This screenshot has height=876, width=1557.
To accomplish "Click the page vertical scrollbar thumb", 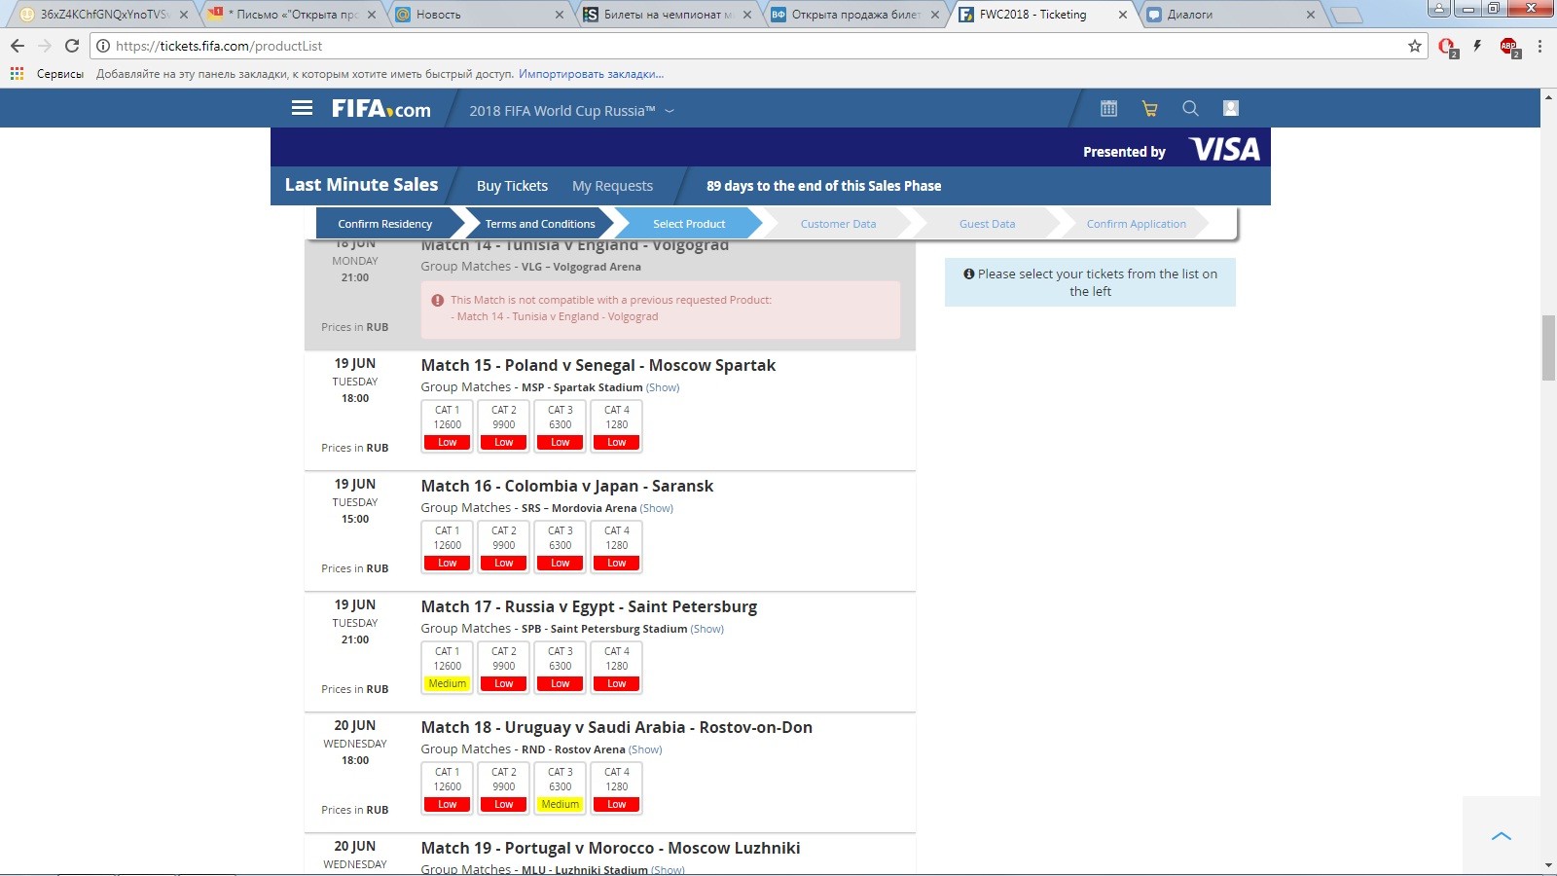I will (1548, 347).
